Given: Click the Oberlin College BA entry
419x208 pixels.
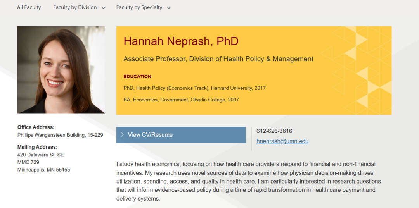Looking at the screenshot, I should [x=181, y=100].
